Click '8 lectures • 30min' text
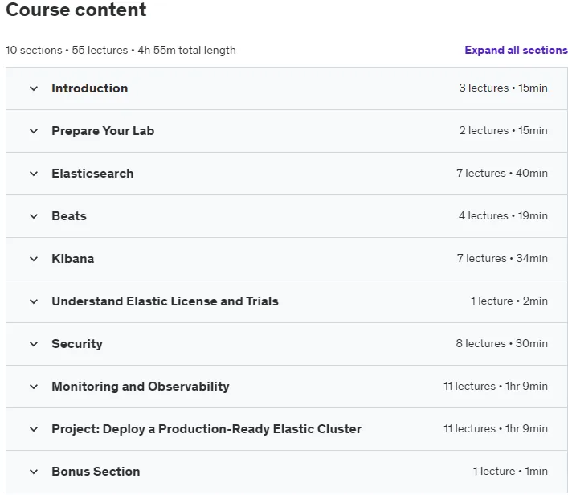The width and height of the screenshot is (568, 495). point(501,344)
